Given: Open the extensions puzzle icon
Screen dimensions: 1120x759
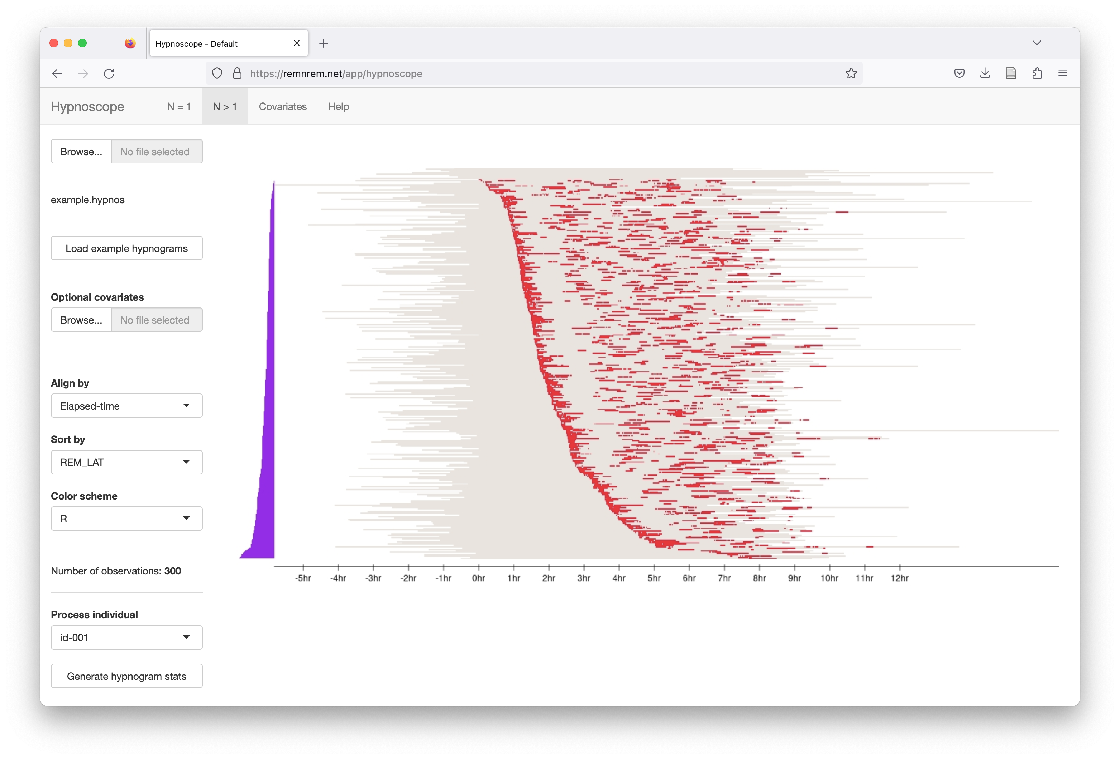Looking at the screenshot, I should coord(1037,73).
